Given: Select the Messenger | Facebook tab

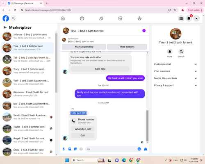Looking at the screenshot, I should click(x=25, y=3).
